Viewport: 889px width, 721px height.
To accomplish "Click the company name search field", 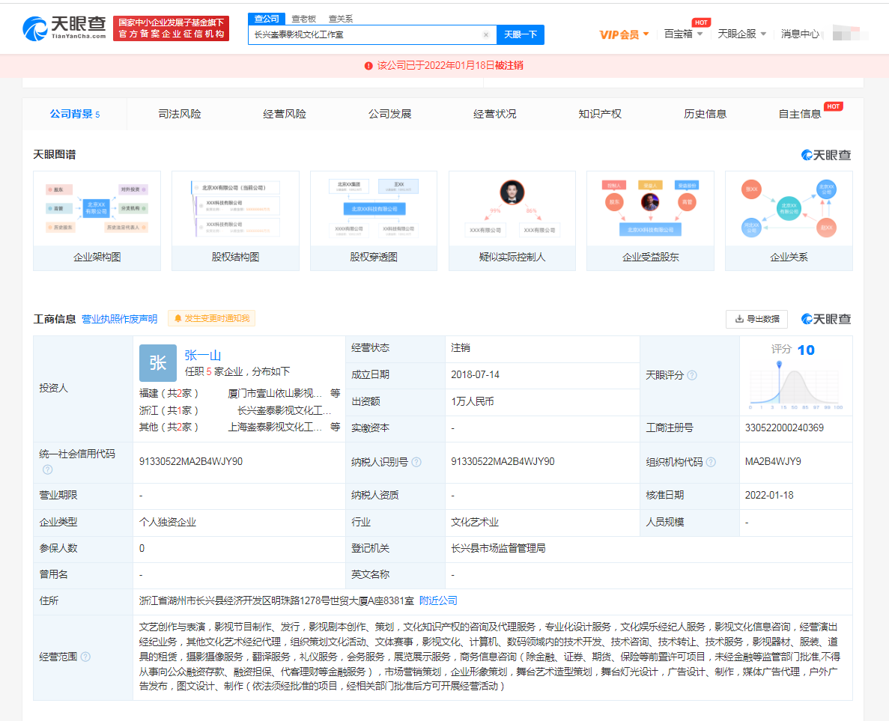I will 365,34.
